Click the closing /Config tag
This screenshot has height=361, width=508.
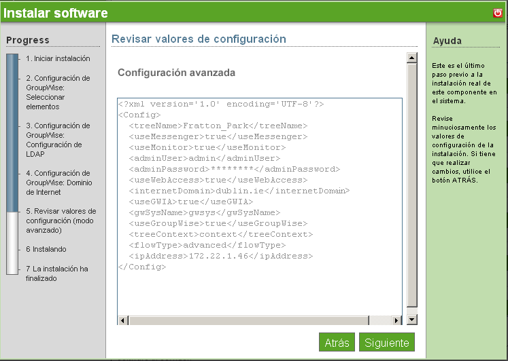pos(142,267)
